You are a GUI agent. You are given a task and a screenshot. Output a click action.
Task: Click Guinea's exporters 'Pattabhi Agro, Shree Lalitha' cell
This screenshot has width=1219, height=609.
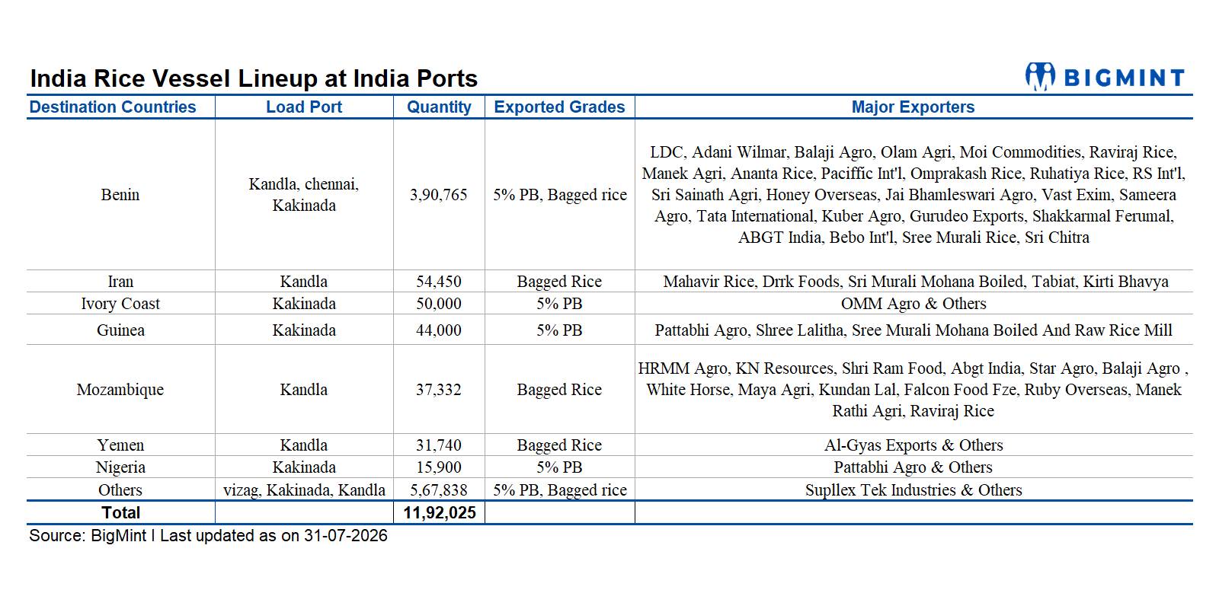913,330
